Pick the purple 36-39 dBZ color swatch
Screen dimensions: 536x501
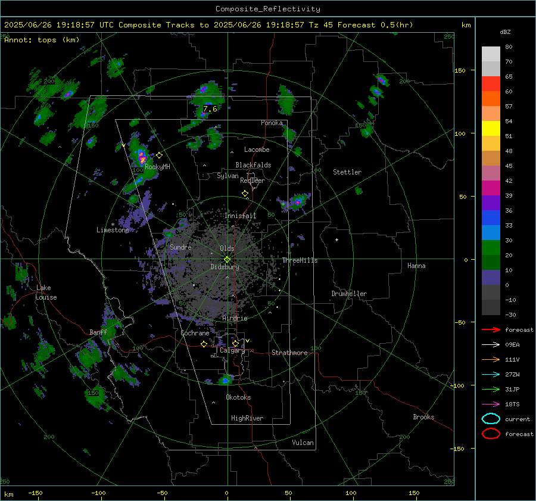[491, 203]
